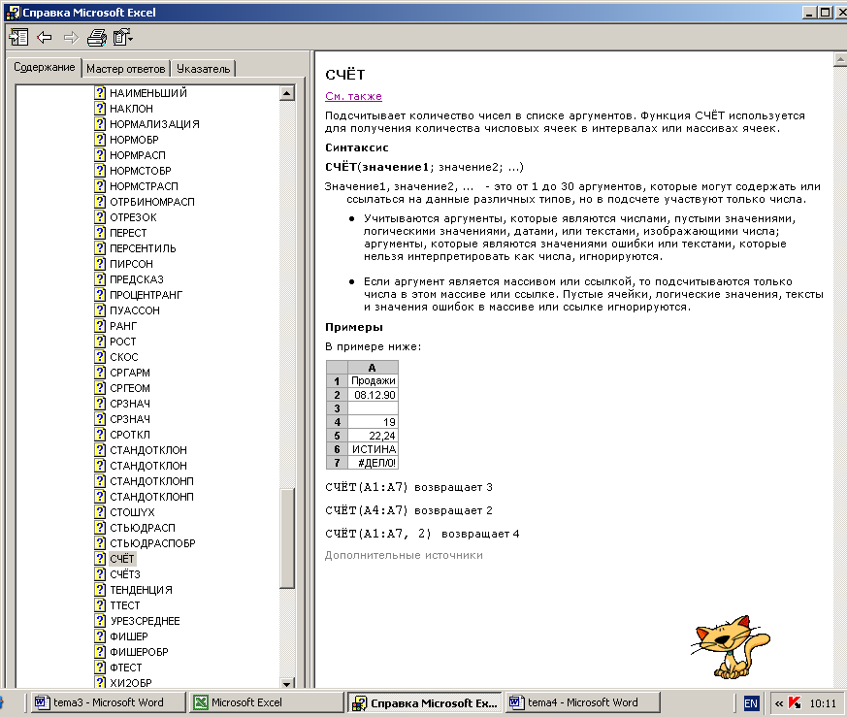
Task: Select the ФТЕСТ topic
Action: (125, 668)
